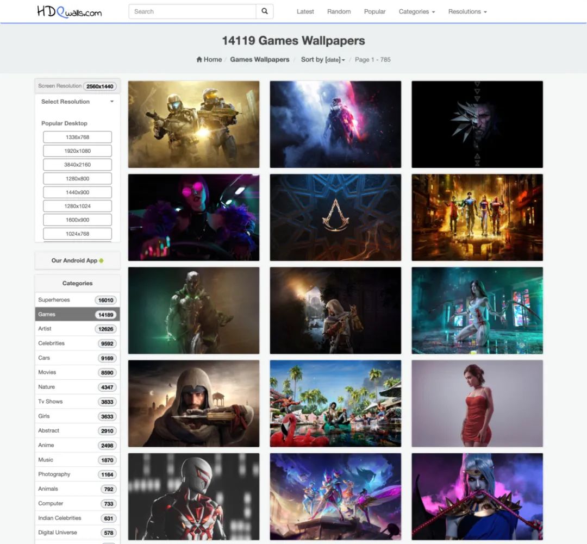Viewport: 587px width, 544px height.
Task: Open the Animals category
Action: [x=78, y=489]
